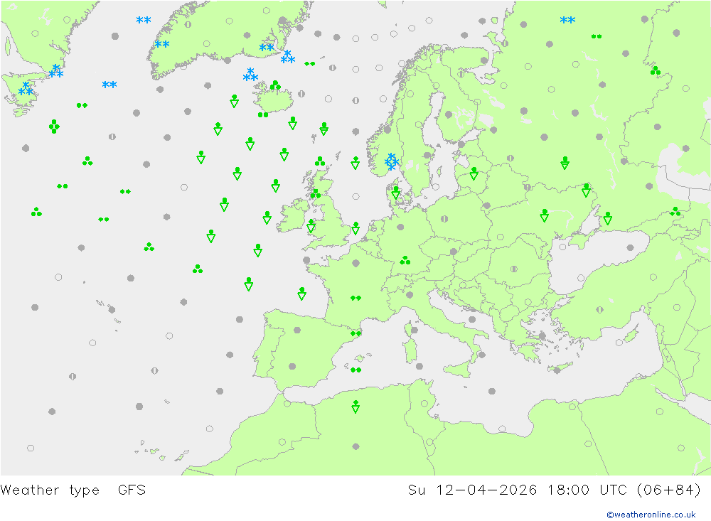This screenshot has height=521, width=711.
Task: Select the shower symbol in the Bay of Biscay
Action: point(301,294)
